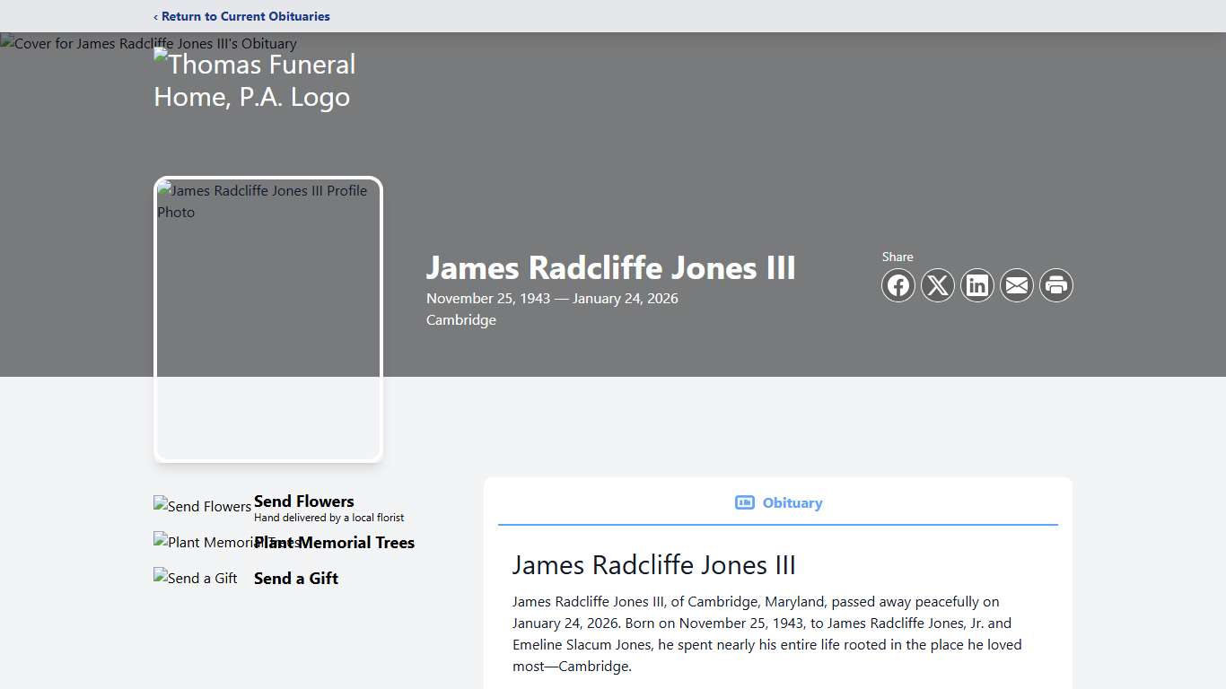The image size is (1226, 689).
Task: Click the cover image for the obituary
Action: point(149,43)
